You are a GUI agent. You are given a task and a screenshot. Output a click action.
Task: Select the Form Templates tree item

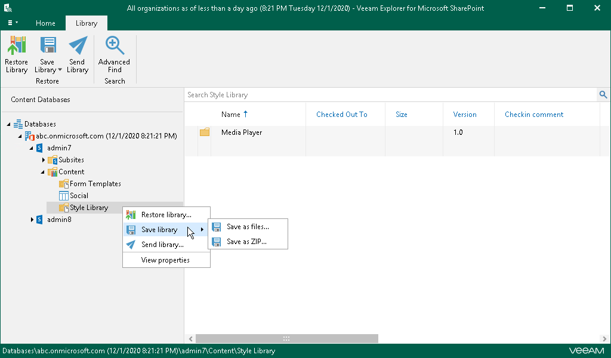(95, 184)
